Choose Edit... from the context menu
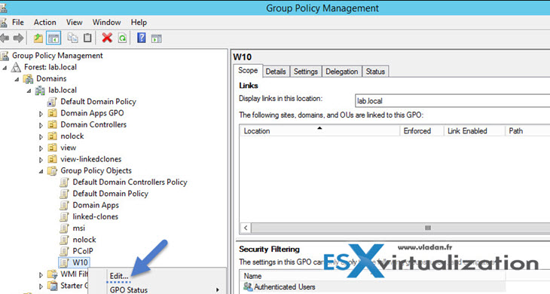The width and height of the screenshot is (550, 294). tap(119, 276)
